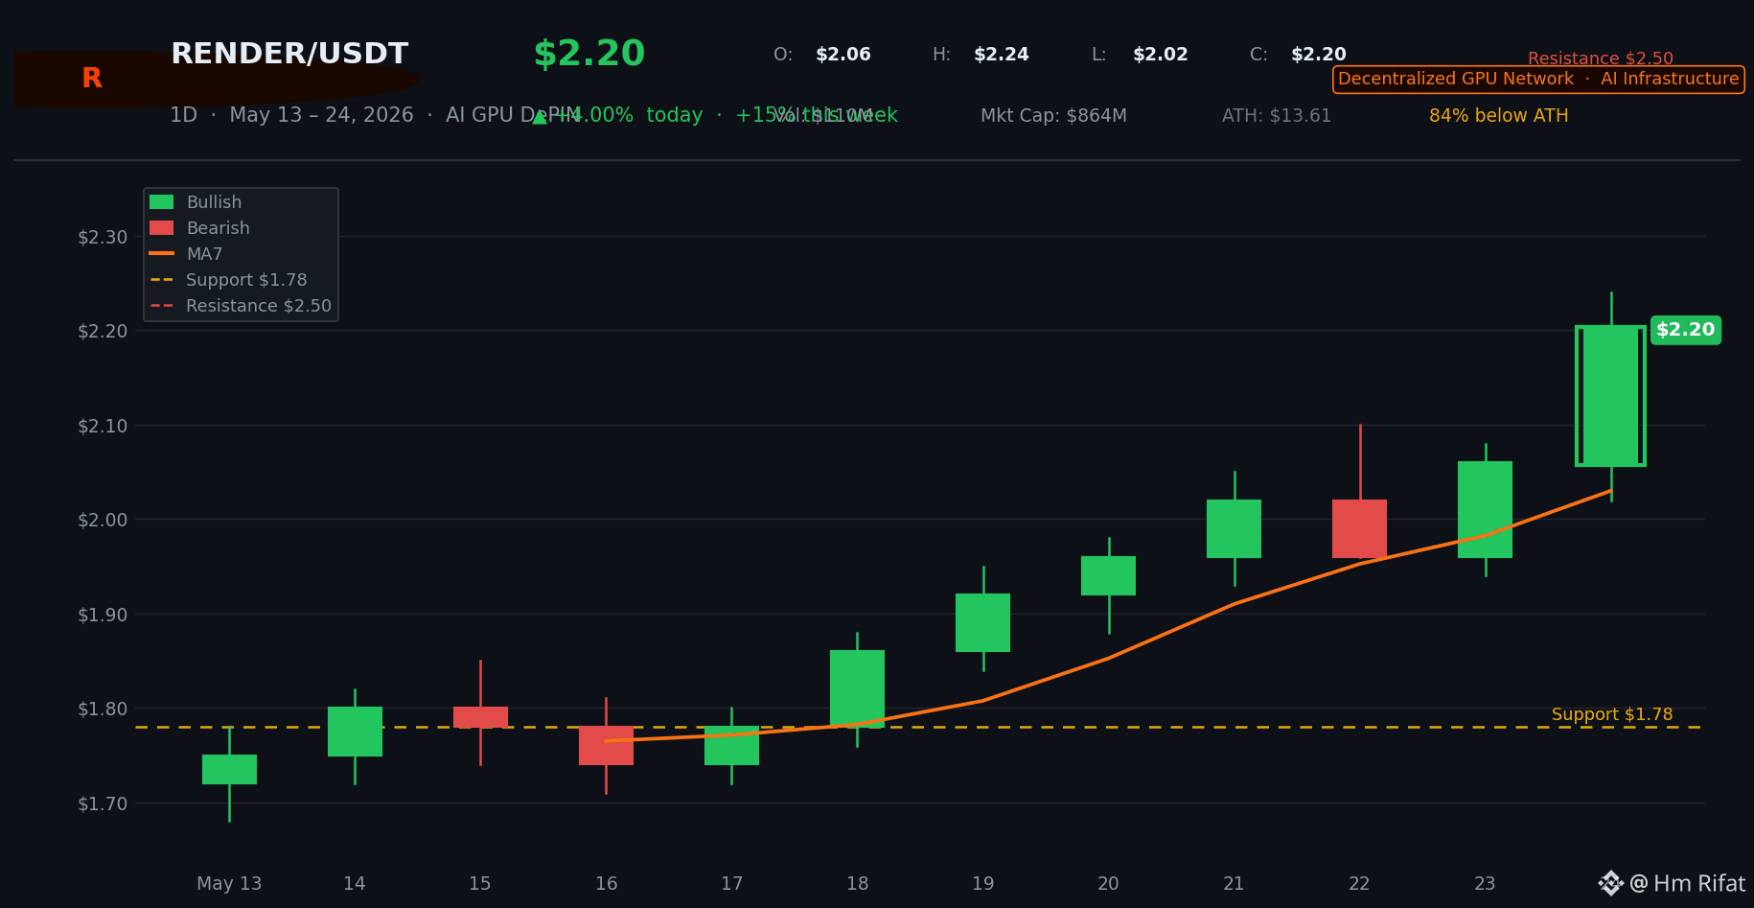
Task: Select the red candle for May 16
Action: (606, 745)
